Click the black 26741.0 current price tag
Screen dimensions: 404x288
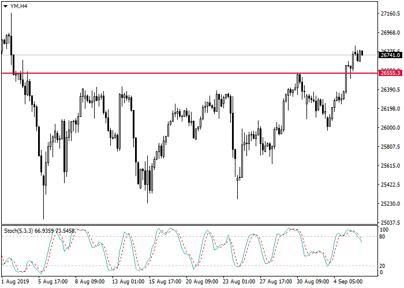coord(390,55)
